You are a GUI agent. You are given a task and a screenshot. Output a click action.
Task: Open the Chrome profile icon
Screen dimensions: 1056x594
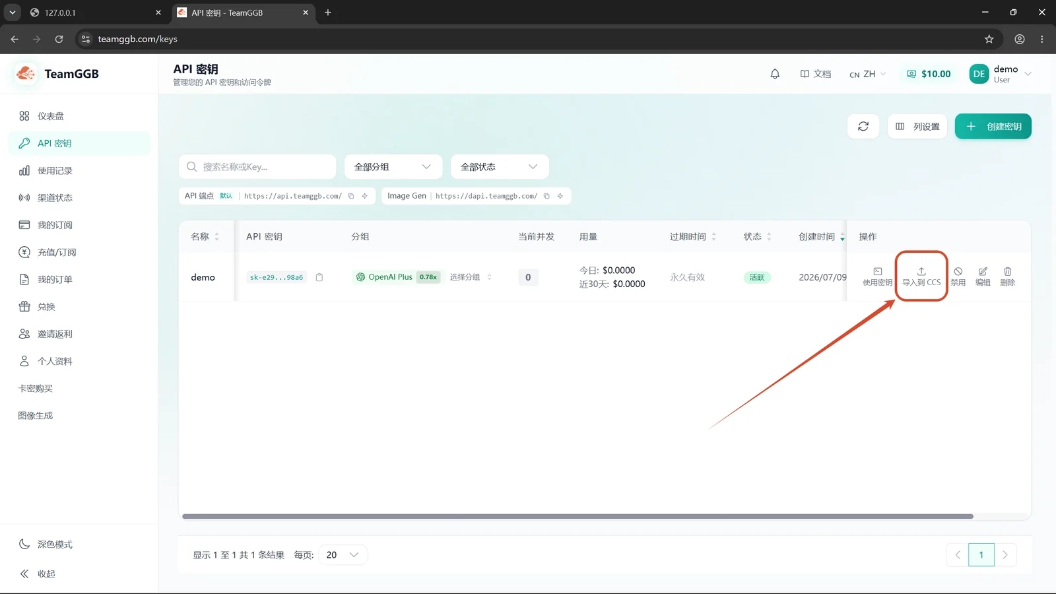(x=1020, y=39)
